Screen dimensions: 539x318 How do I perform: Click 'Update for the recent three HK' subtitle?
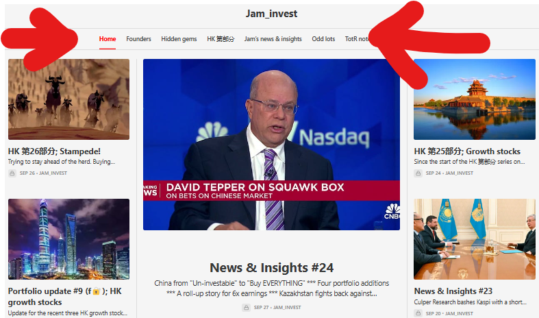point(68,313)
